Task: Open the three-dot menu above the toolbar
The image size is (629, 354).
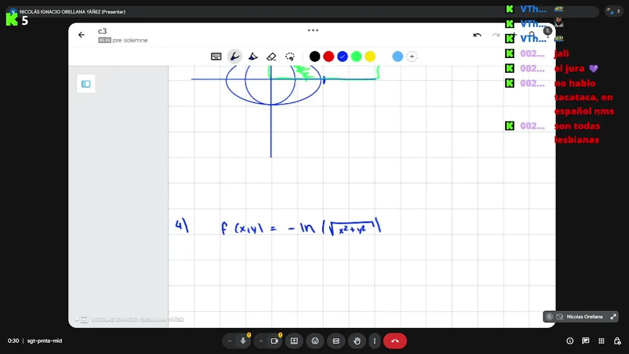Action: (x=313, y=30)
